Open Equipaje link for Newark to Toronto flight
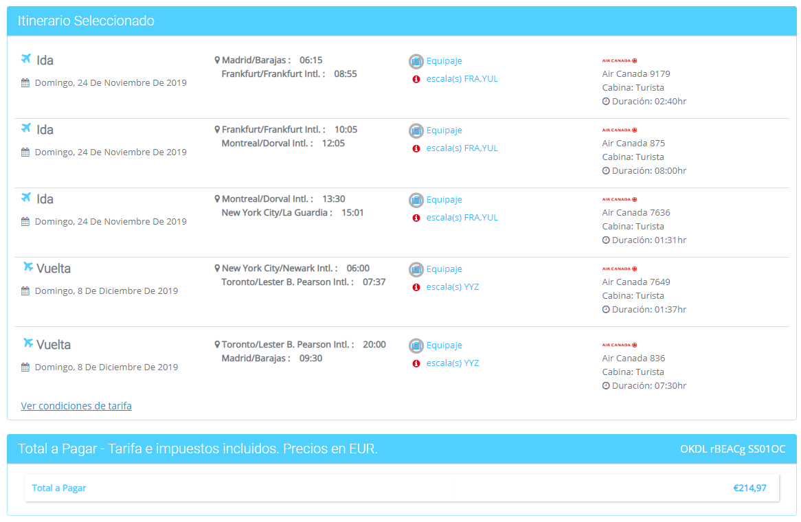 pos(444,269)
